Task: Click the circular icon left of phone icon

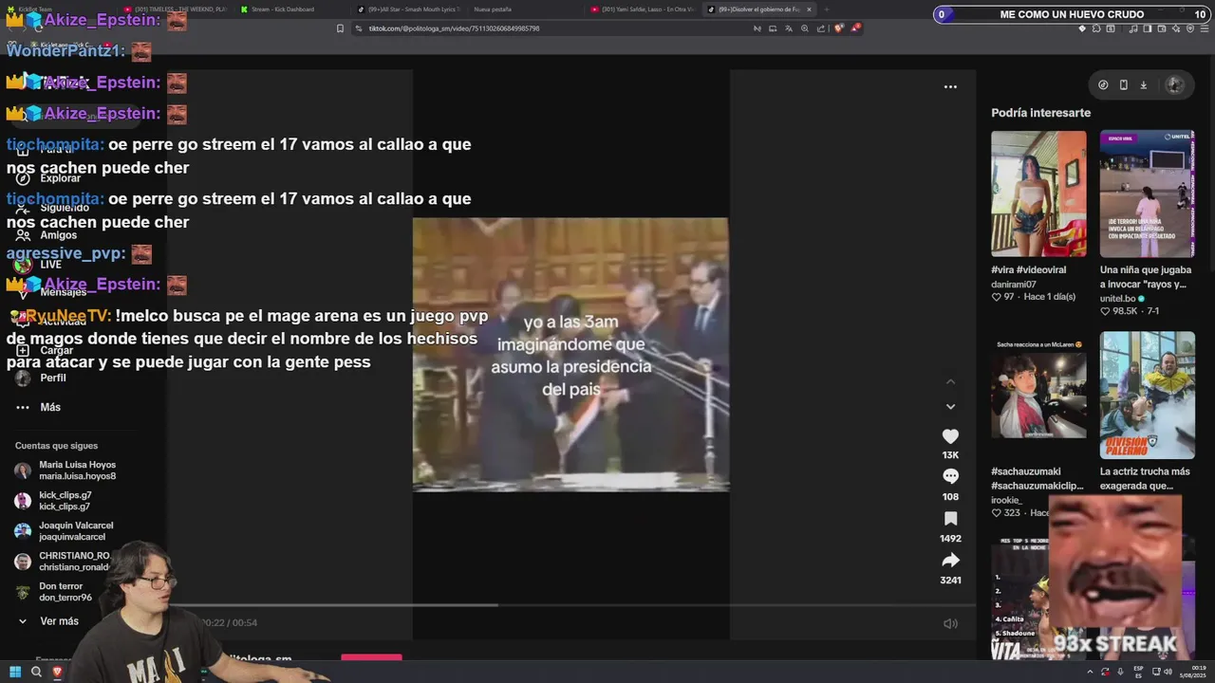Action: click(x=1103, y=84)
